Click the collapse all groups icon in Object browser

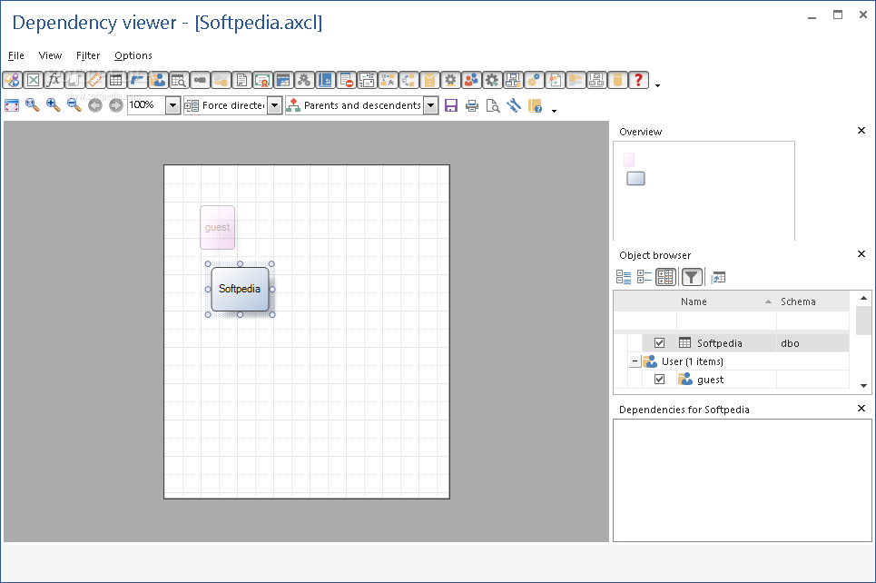645,277
